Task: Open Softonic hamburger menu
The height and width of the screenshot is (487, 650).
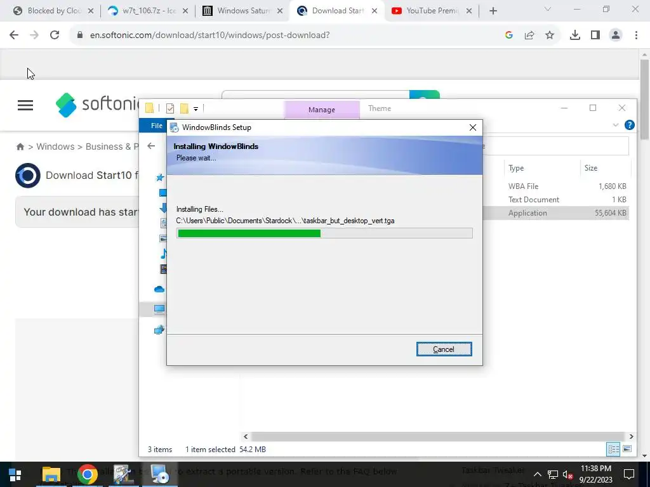Action: [x=25, y=105]
